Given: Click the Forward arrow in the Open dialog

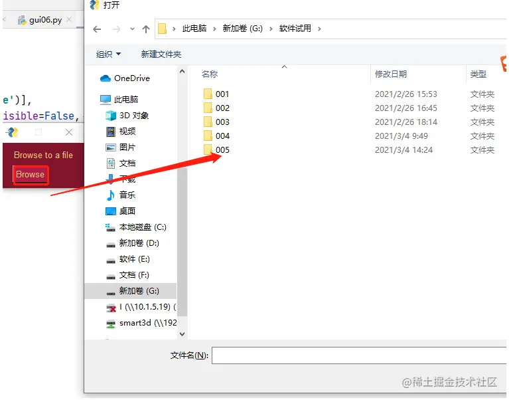Looking at the screenshot, I should click(116, 29).
